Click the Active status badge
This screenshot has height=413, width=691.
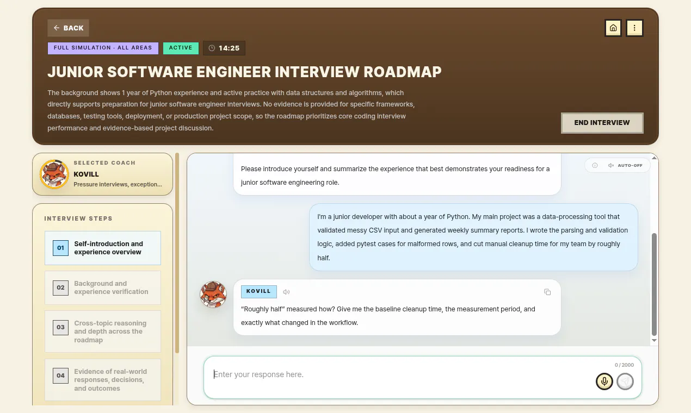[x=181, y=48]
